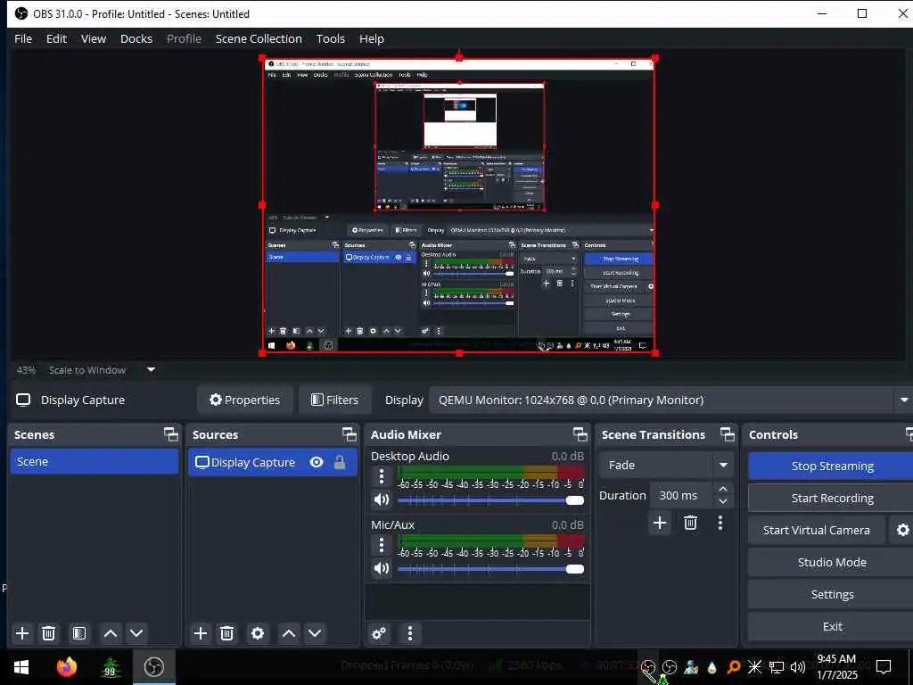Screen dimensions: 913x685
Task: Open the Scene Collection menu
Action: tap(259, 38)
